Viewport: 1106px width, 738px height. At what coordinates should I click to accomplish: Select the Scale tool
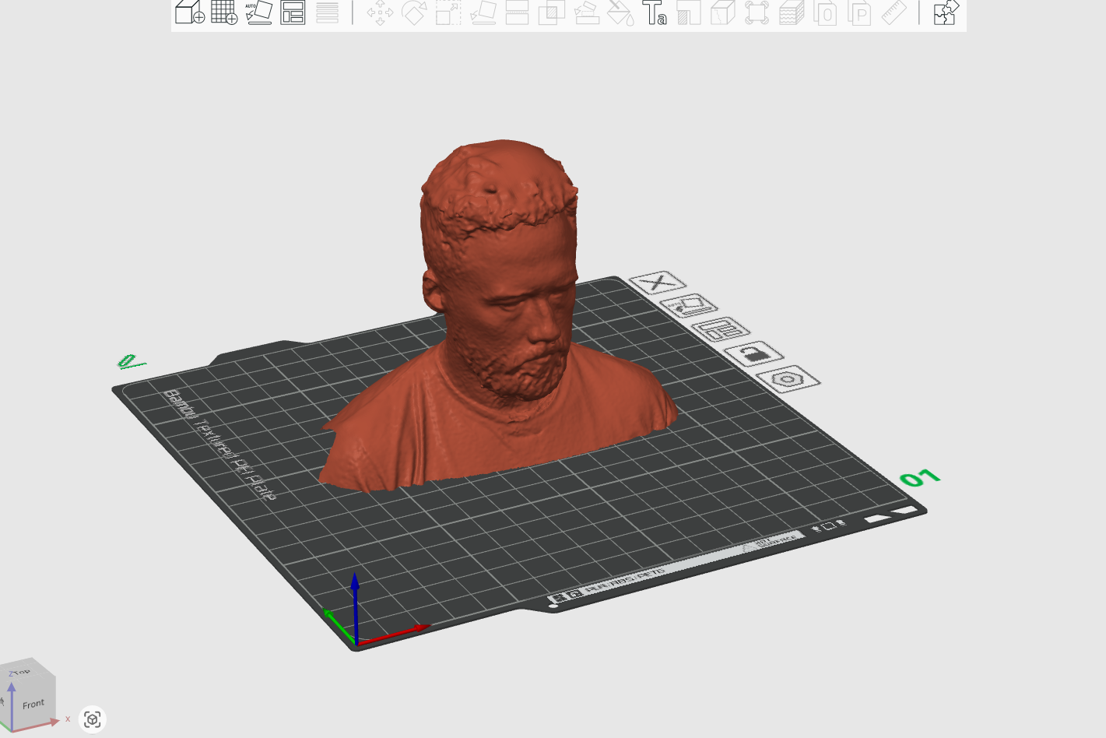point(447,14)
